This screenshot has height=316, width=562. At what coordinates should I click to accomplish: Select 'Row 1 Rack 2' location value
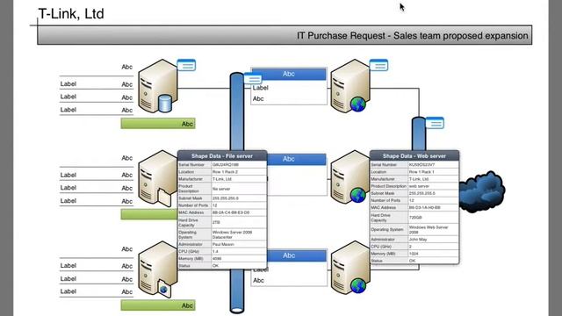click(x=225, y=172)
